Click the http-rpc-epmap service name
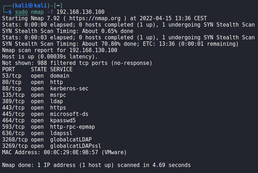This screenshot has width=258, height=173. tap(72, 127)
